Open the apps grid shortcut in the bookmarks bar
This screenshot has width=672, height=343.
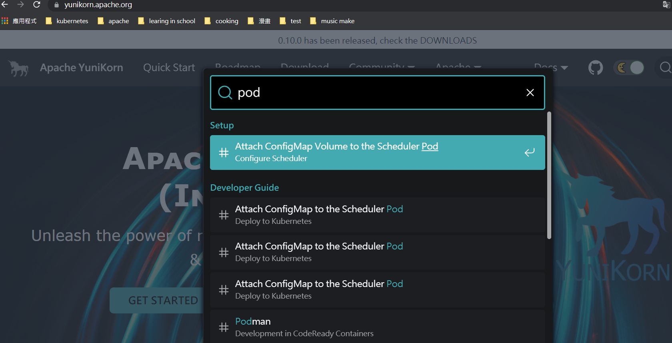5,21
